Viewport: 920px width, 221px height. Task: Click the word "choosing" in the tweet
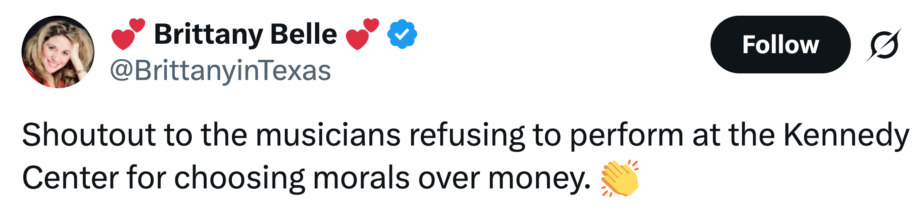239,178
